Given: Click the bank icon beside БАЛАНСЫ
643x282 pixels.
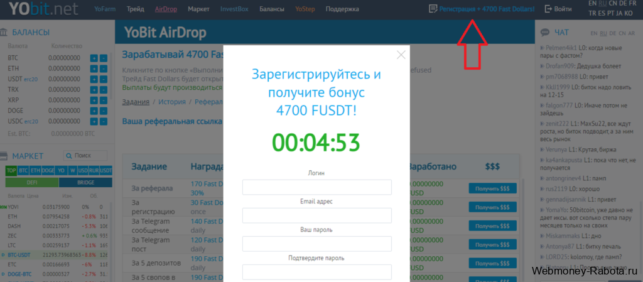Looking at the screenshot, I should (x=4, y=32).
